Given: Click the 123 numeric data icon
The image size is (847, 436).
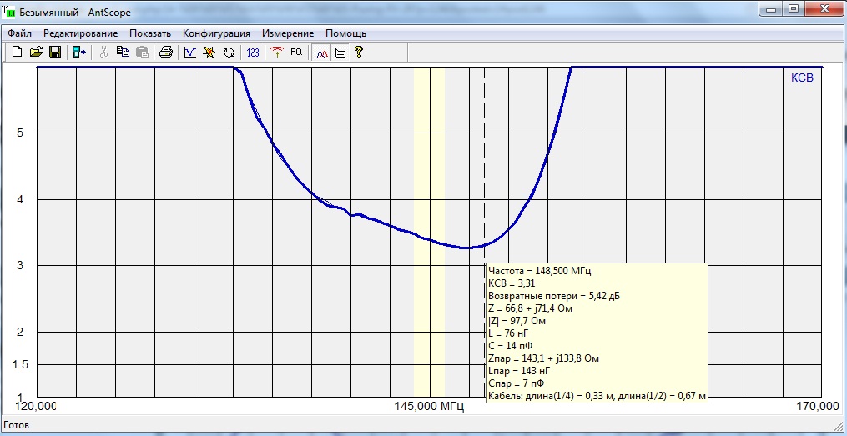Looking at the screenshot, I should coord(253,53).
